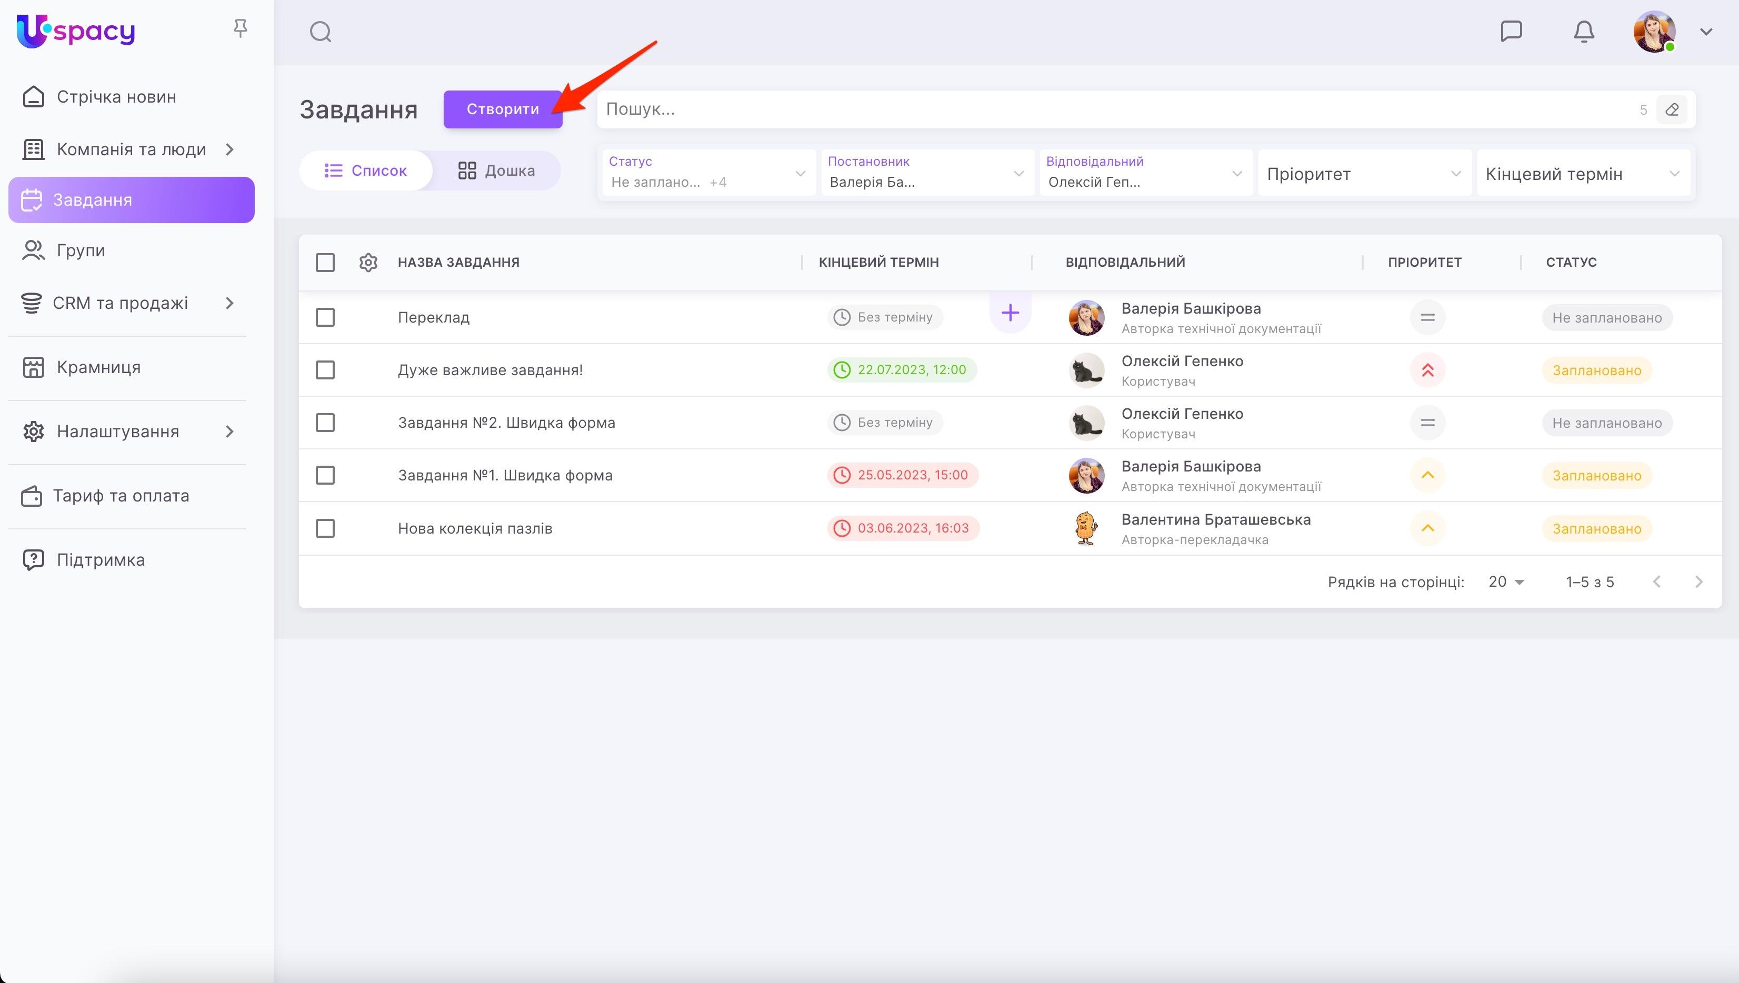Open the Пріоритет filter dropdown
This screenshot has height=983, width=1739.
1364,174
